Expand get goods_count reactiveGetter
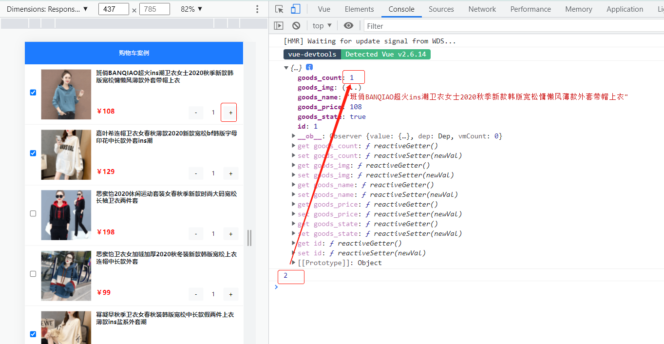Viewport: 664px width, 344px height. tap(294, 146)
